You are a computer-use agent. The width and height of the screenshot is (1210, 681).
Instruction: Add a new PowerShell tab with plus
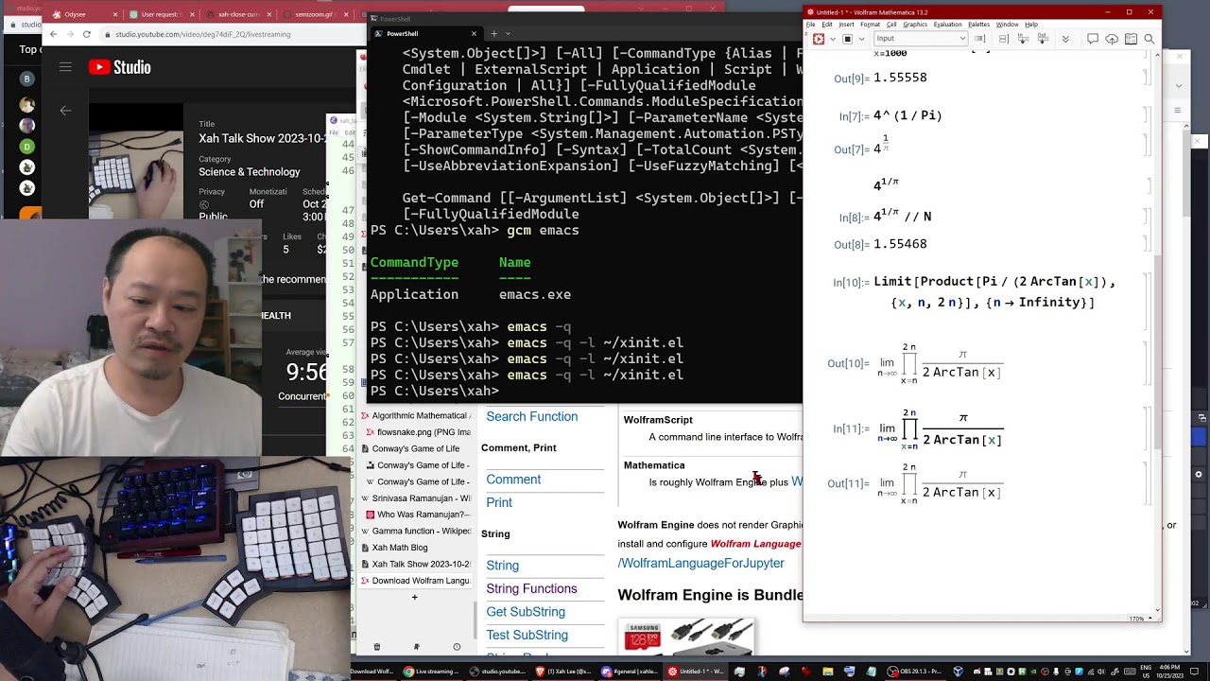click(493, 33)
